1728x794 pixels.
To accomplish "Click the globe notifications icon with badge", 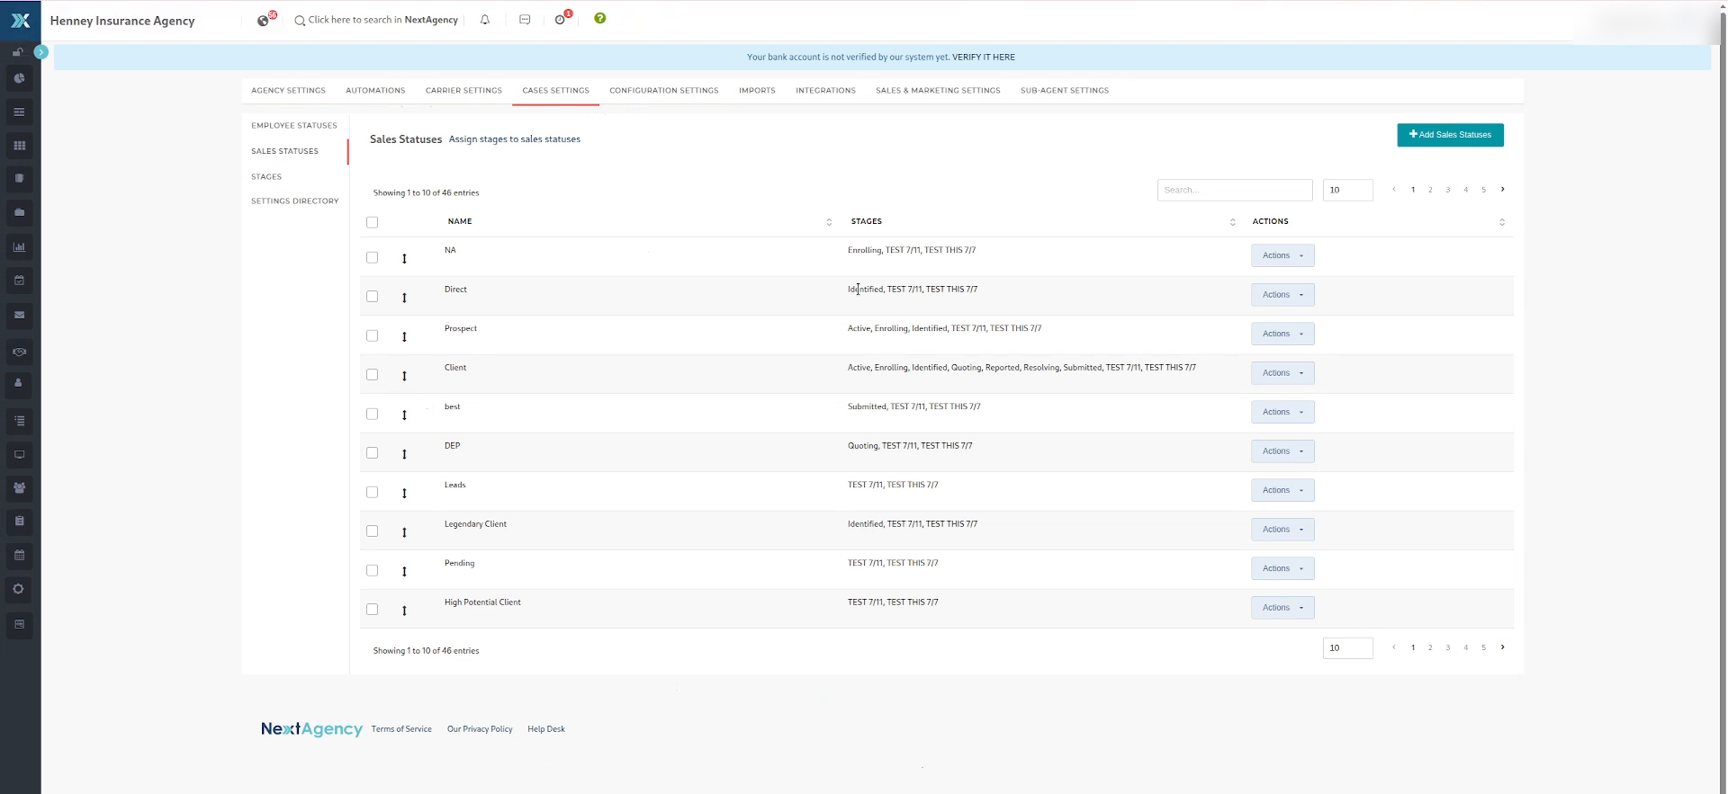I will point(264,20).
